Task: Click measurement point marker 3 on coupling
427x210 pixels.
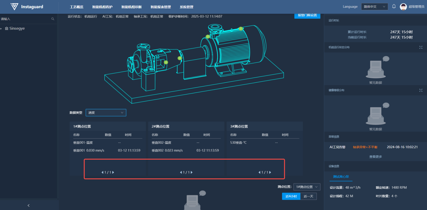Action: coord(180,58)
